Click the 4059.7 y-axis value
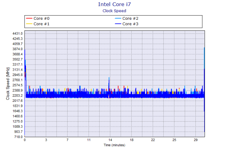Screen dimensions: 229x152 18,44
